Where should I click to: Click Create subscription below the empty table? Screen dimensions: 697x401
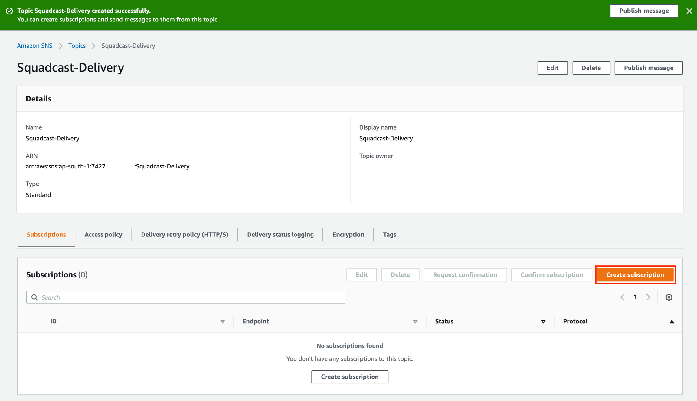click(350, 377)
